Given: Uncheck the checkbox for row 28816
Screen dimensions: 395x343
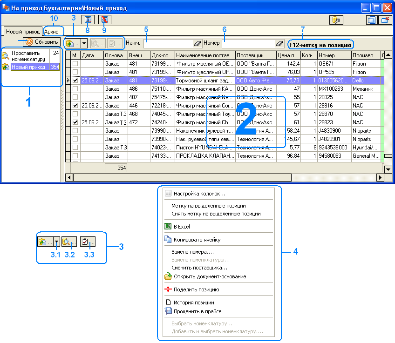Looking at the screenshot, I should click(x=75, y=106).
